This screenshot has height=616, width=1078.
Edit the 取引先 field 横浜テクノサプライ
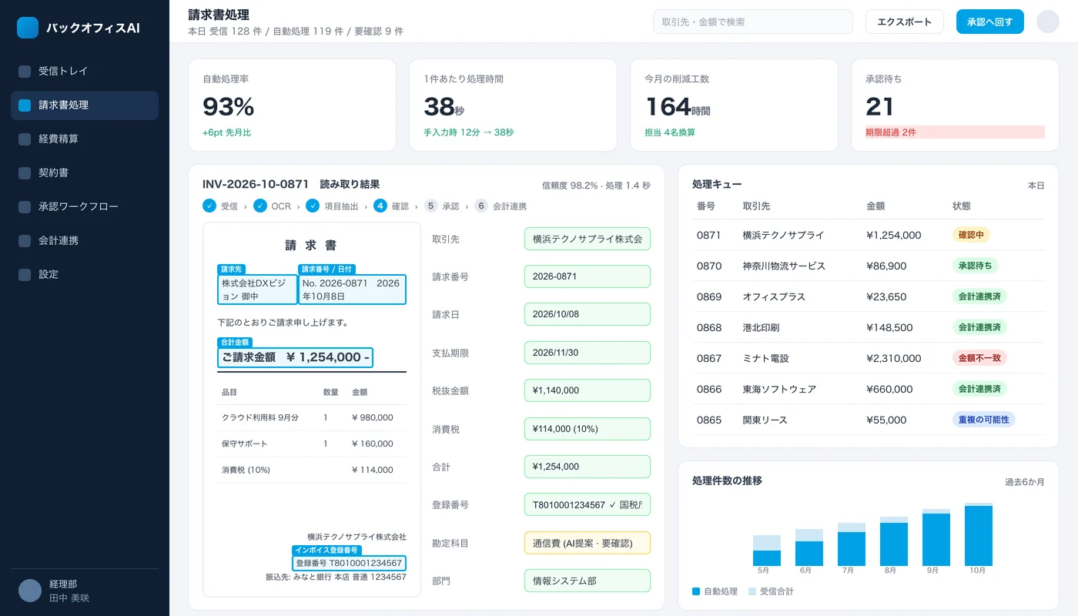point(588,239)
